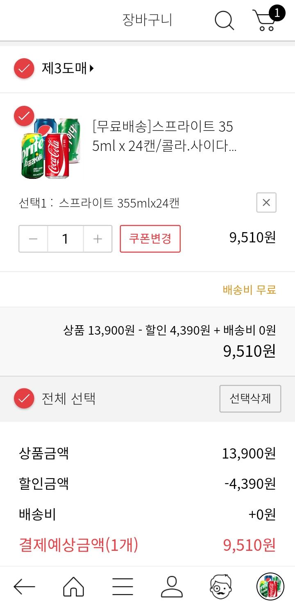Open the my account person icon
This screenshot has height=607, width=295.
[172, 586]
